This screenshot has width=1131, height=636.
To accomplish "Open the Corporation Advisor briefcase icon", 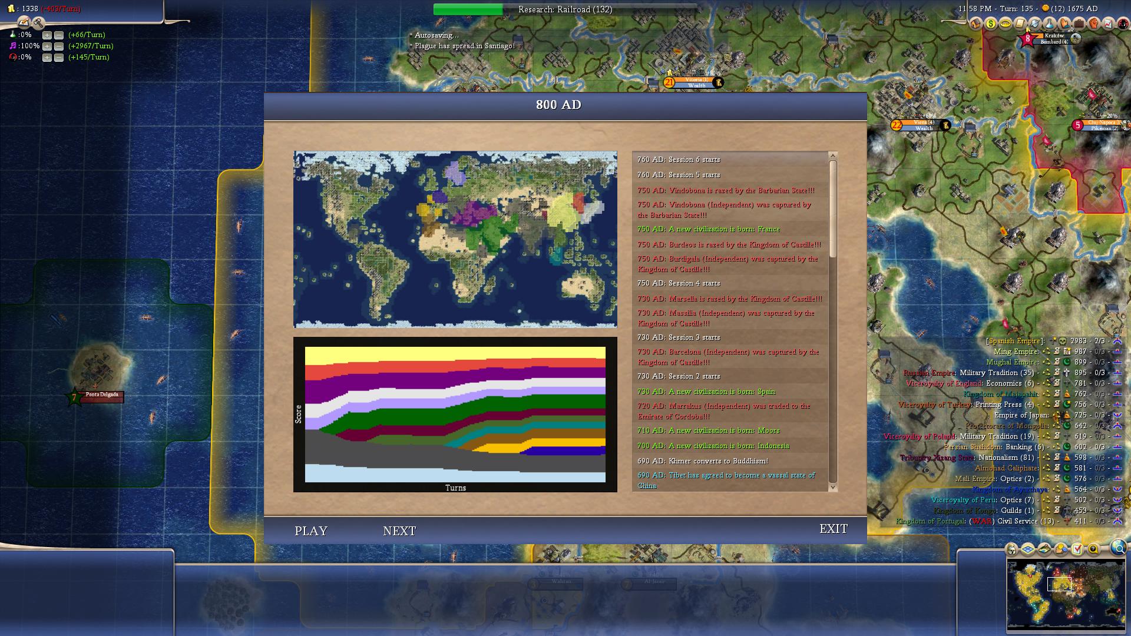I will click(1079, 24).
